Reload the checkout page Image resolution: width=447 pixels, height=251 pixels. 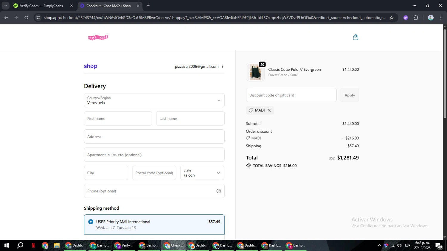point(26,18)
